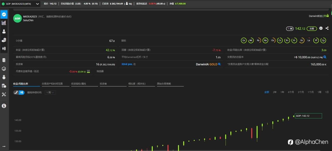Open the line chart sidebar icon
This screenshot has height=151, width=332.
coord(4,14)
